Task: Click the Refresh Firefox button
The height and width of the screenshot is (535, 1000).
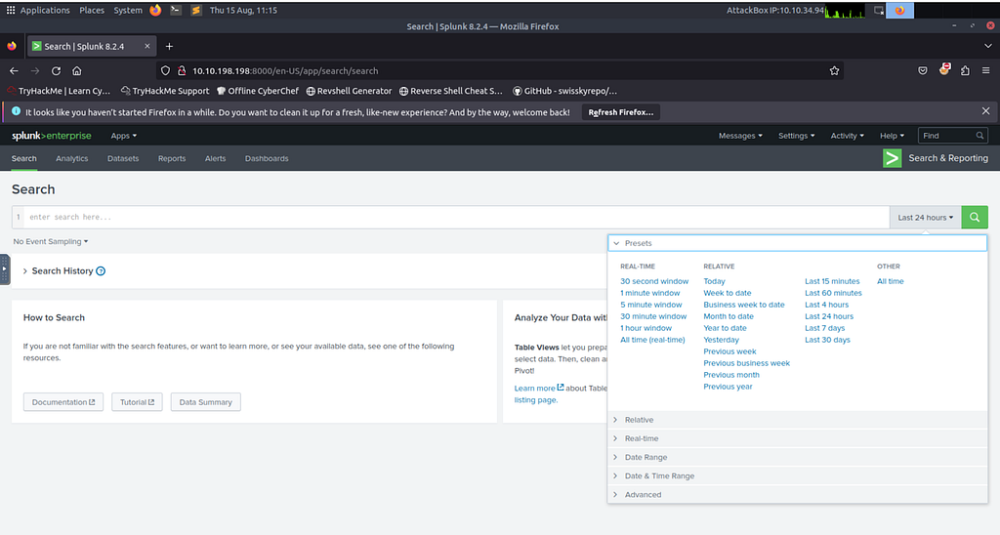Action: [620, 112]
